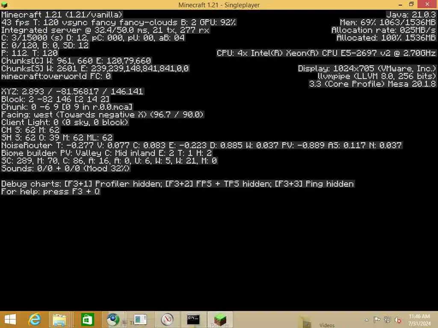This screenshot has width=438, height=328.
Task: Click the muted volume speaker icon
Action: 398,320
